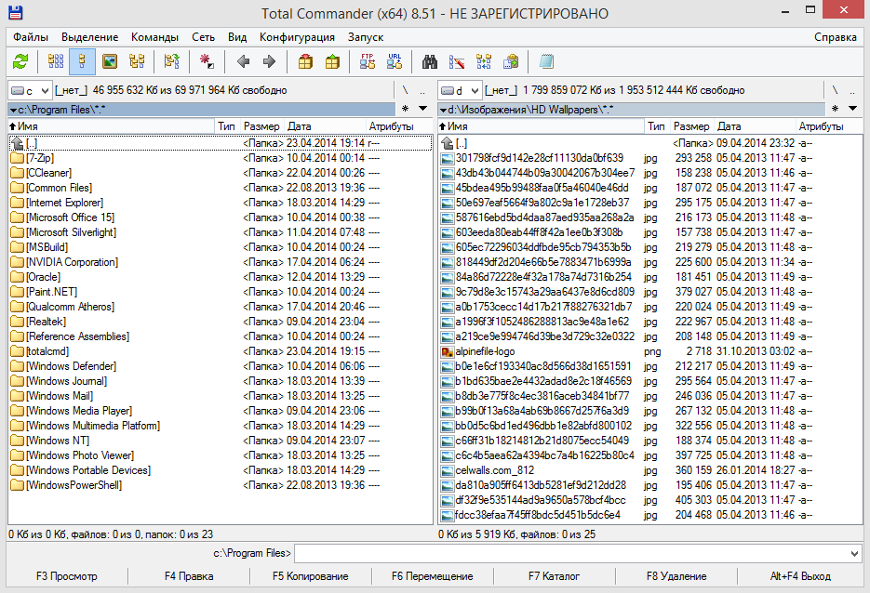Open right panel drive d dropdown

coord(460,90)
